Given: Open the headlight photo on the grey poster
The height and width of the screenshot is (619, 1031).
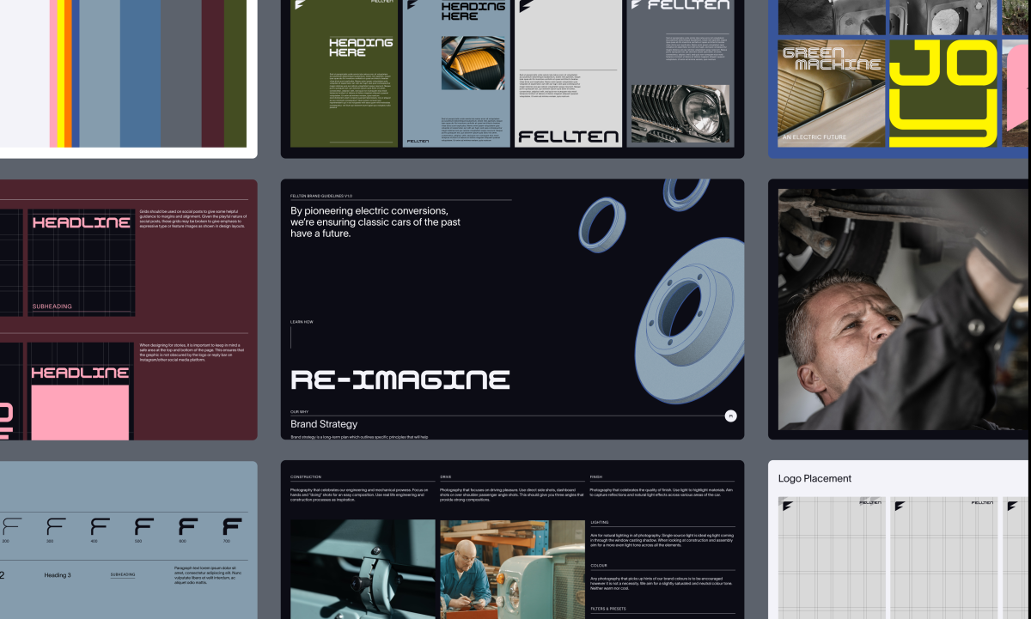Looking at the screenshot, I should [680, 113].
